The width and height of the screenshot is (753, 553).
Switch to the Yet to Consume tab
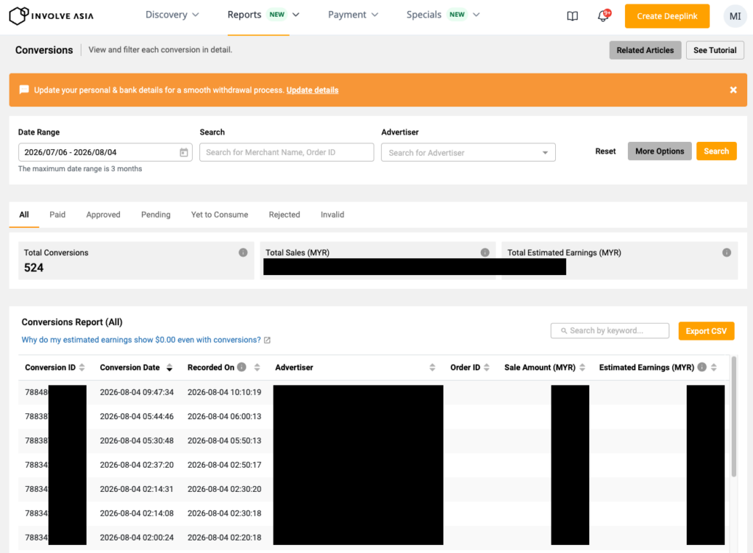[x=219, y=215]
